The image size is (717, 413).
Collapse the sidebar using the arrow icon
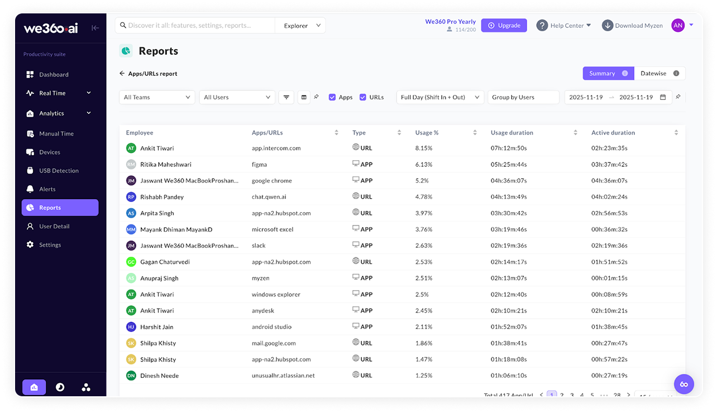95,28
